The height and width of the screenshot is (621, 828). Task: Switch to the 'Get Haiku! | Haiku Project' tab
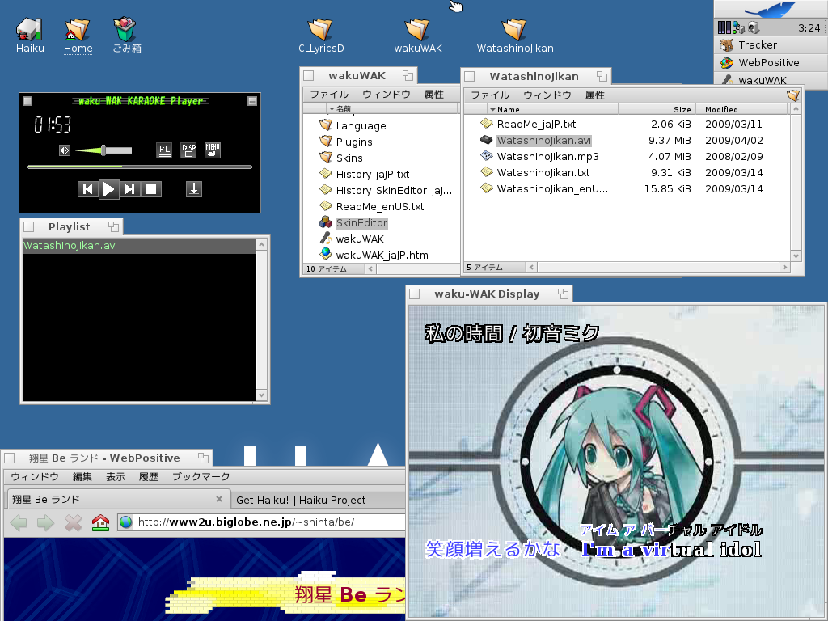point(319,500)
